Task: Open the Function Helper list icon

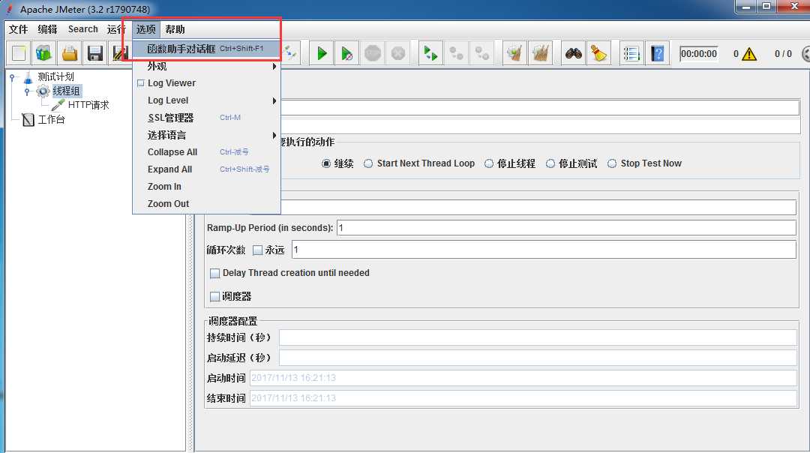Action: (x=631, y=53)
